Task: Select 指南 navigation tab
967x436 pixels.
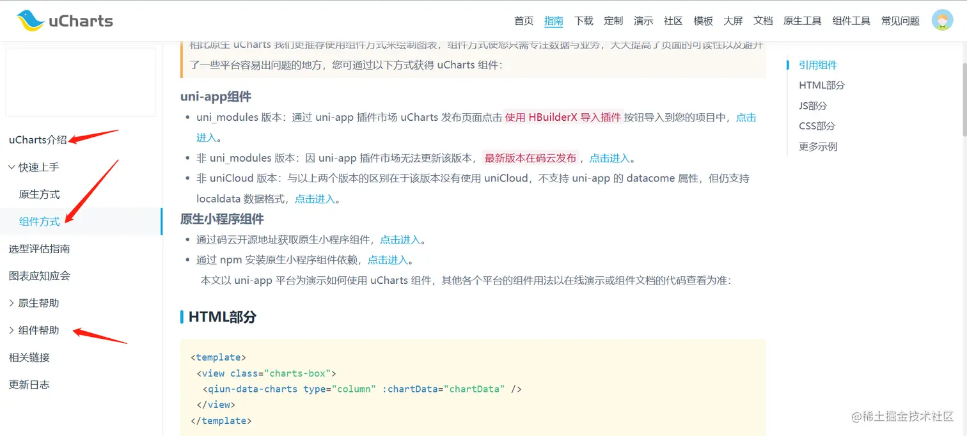Action: point(554,21)
